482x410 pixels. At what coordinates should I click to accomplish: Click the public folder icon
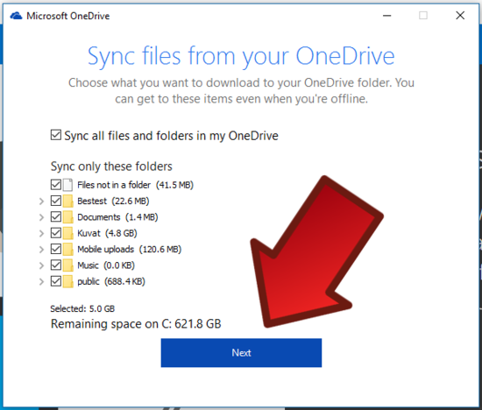(68, 281)
